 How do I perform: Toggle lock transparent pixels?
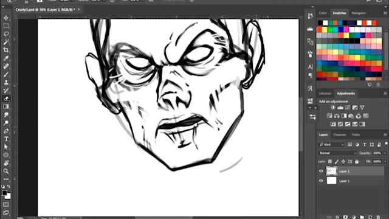tap(329, 161)
